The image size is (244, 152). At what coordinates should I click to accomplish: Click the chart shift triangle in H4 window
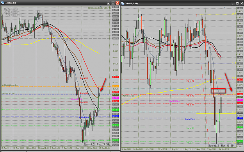point(100,7)
